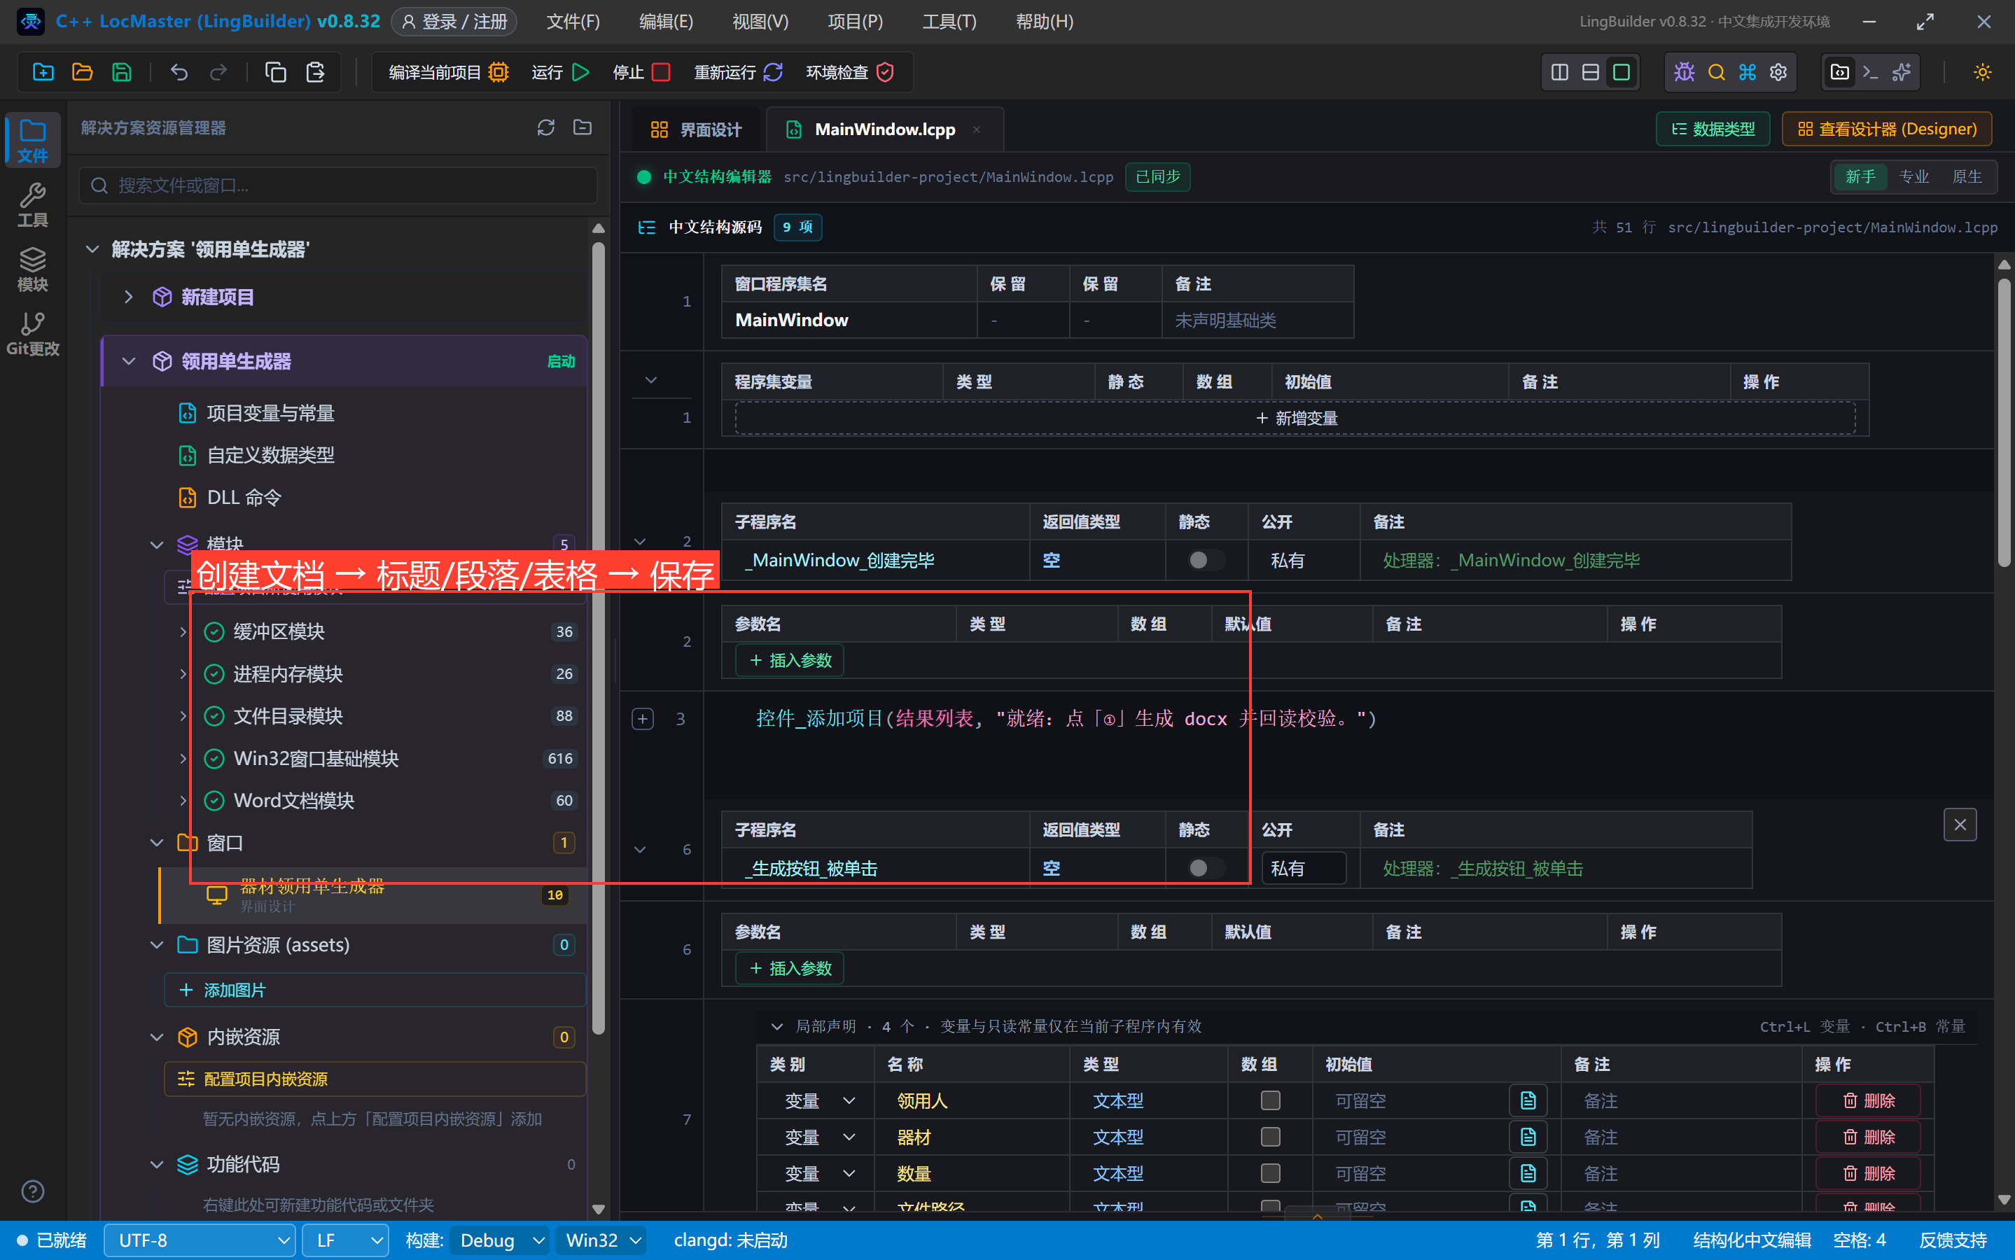The height and width of the screenshot is (1260, 2015).
Task: Click 编译当前项目 button
Action: point(448,73)
